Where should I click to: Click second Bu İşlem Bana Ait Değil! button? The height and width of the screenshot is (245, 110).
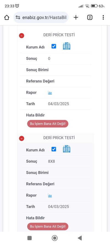coord(48,227)
